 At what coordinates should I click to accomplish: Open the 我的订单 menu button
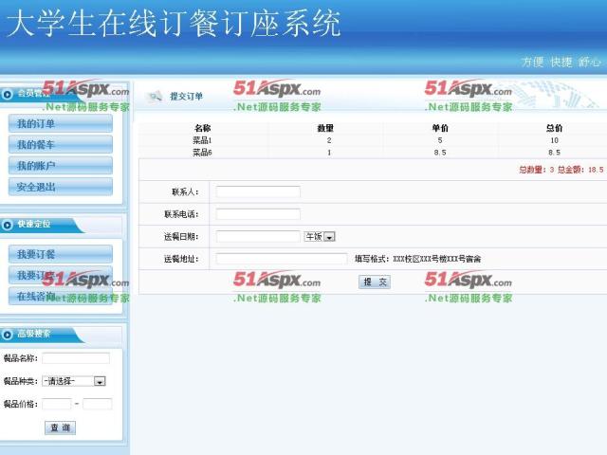[61, 124]
